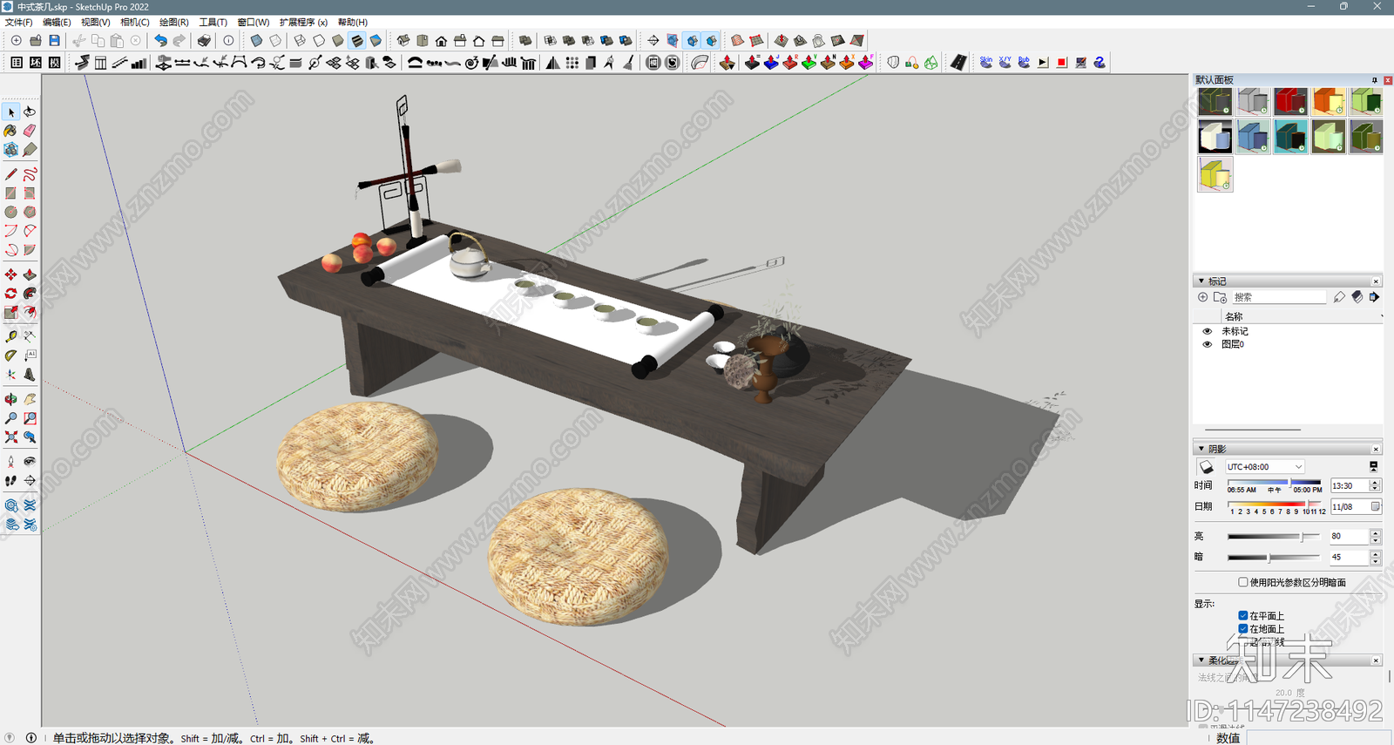Screen dimensions: 1394x745
Task: Open the 帮助(H) menu
Action: coord(353,22)
